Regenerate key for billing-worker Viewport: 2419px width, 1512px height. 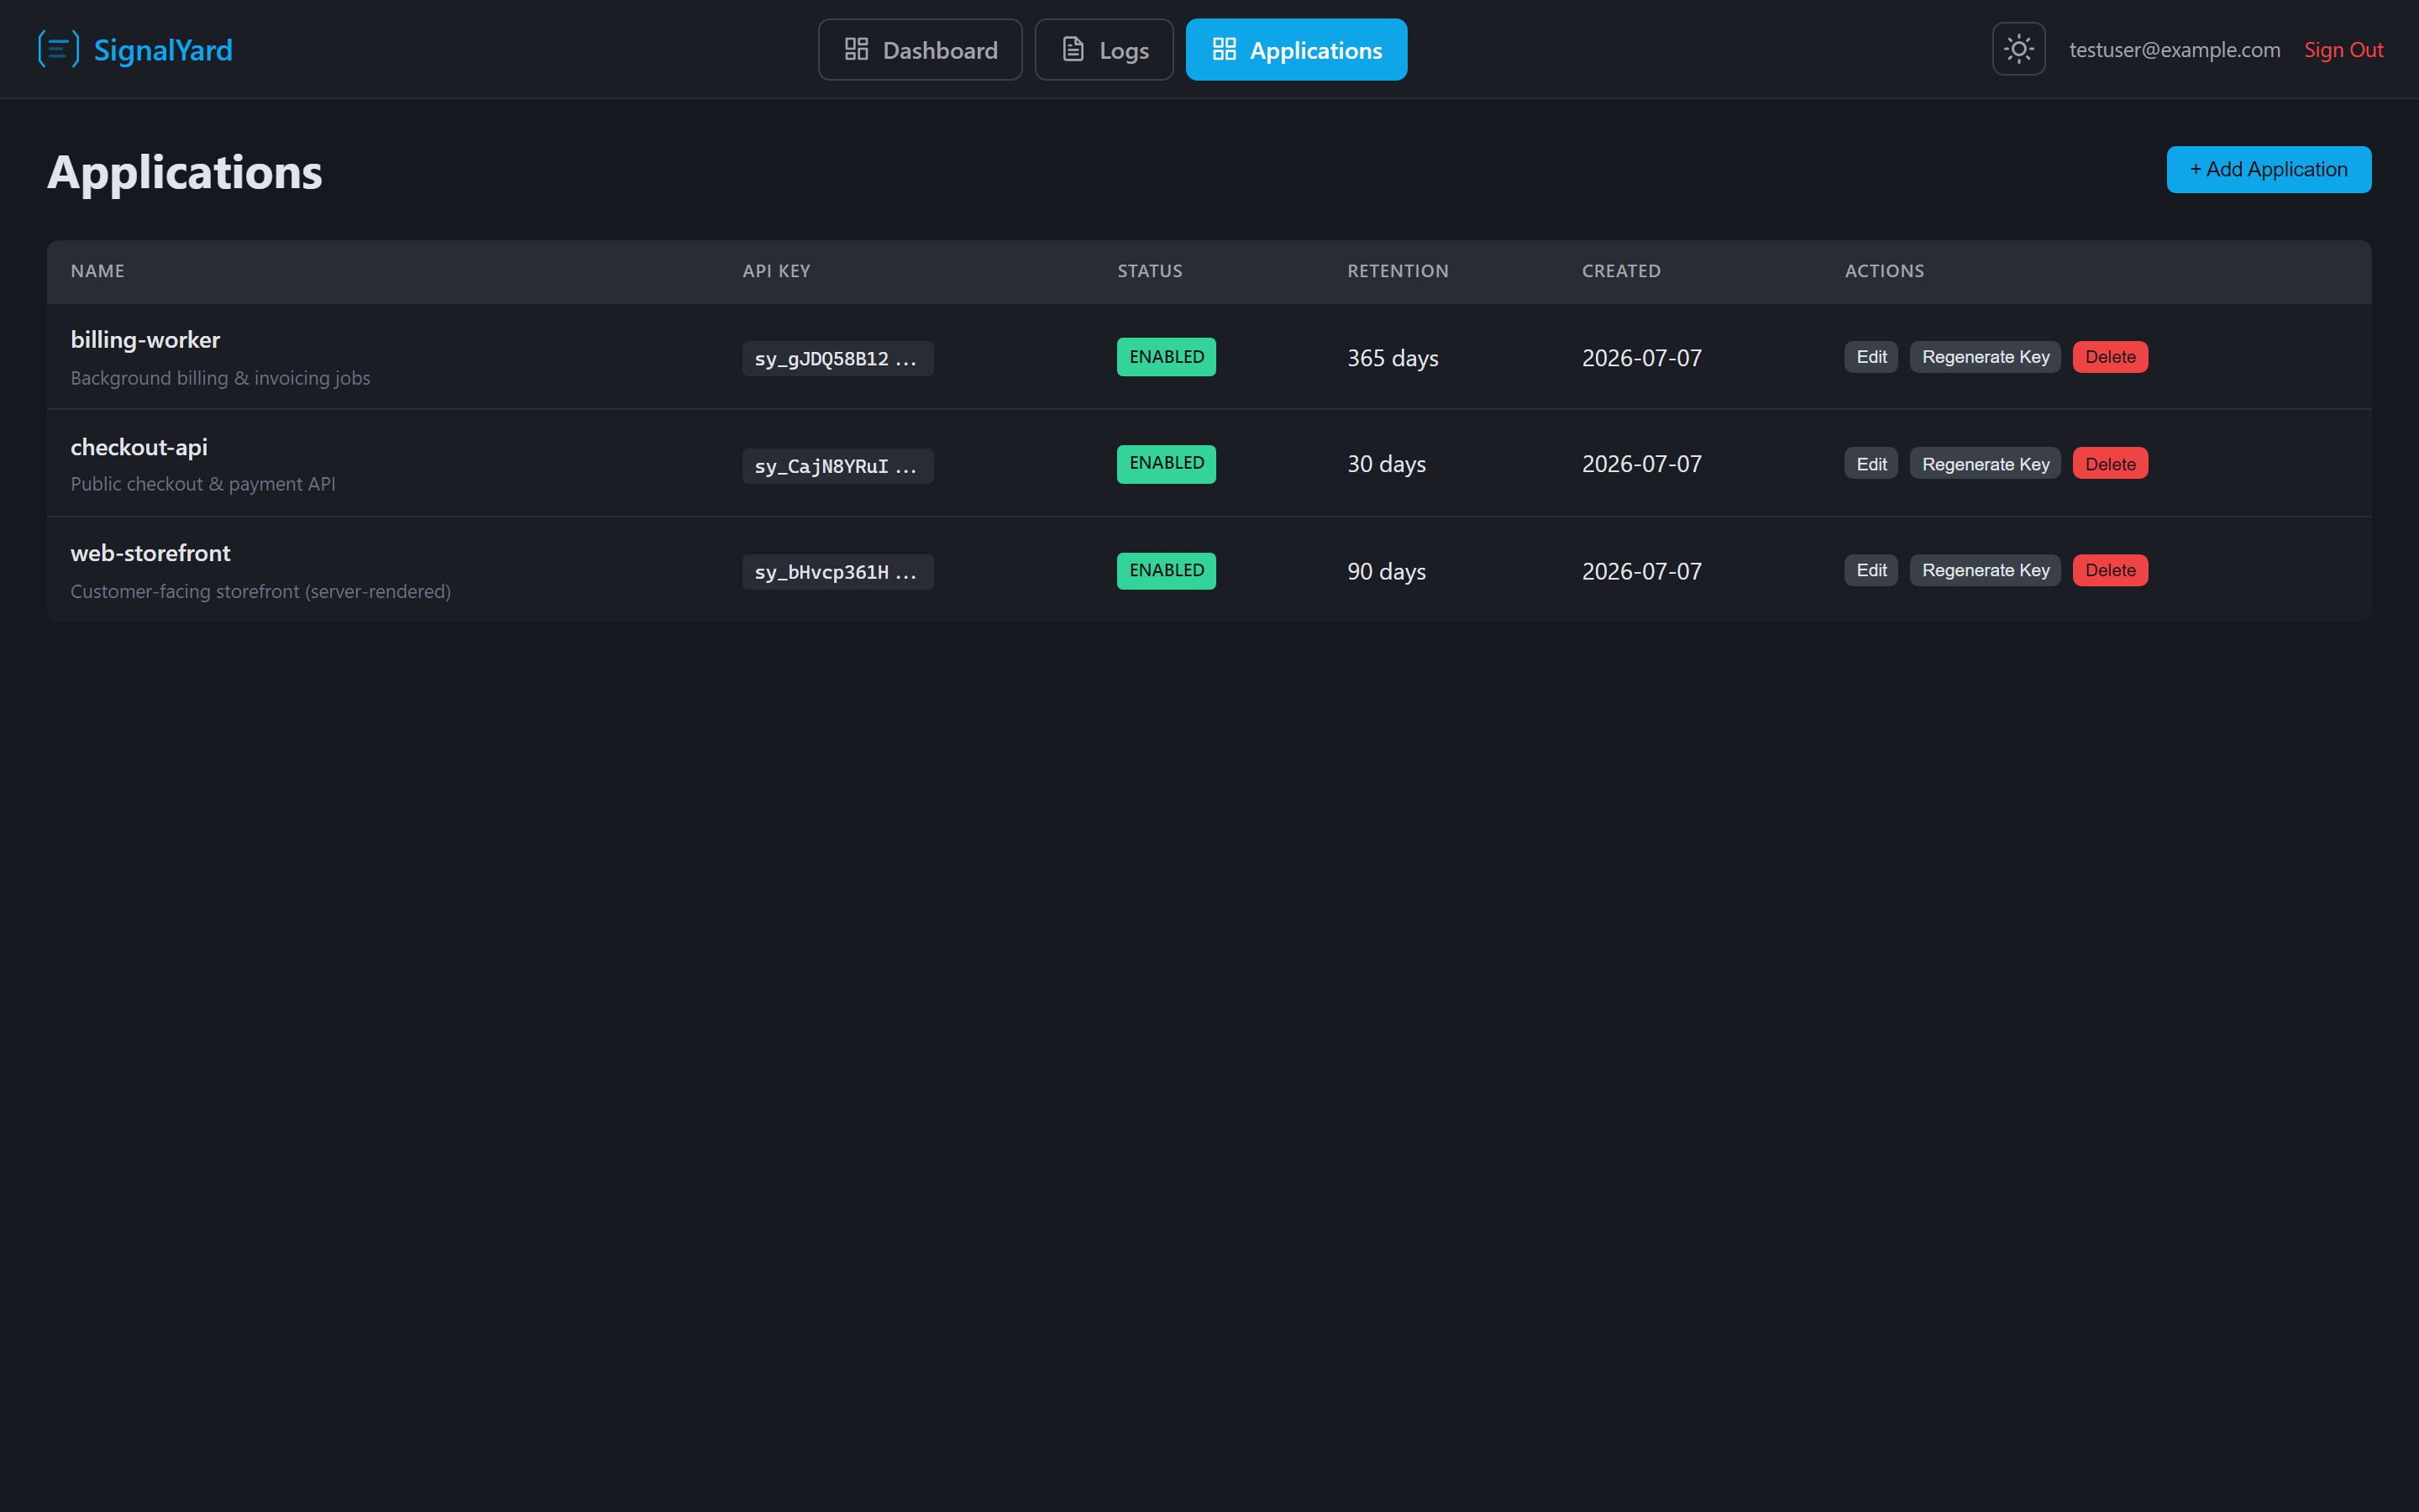[1984, 357]
